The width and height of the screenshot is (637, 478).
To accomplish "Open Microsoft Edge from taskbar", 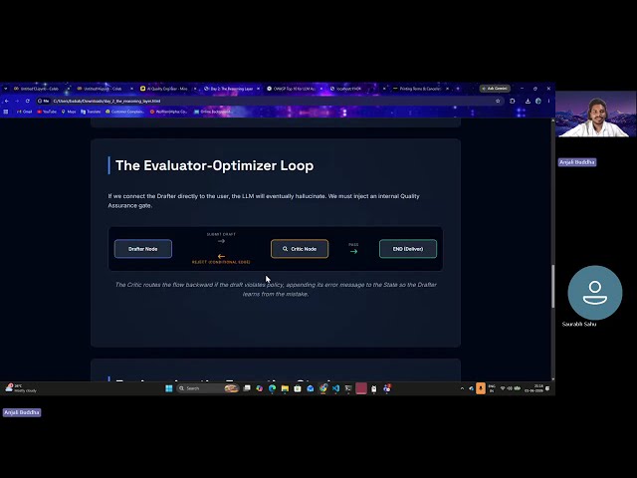I will (x=272, y=388).
